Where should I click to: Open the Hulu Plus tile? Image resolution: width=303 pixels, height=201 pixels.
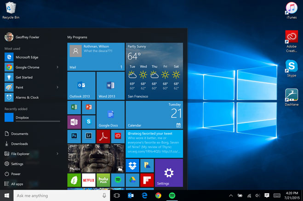(103, 180)
